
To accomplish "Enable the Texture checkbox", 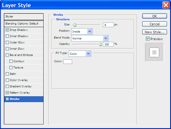I will 11,68.
